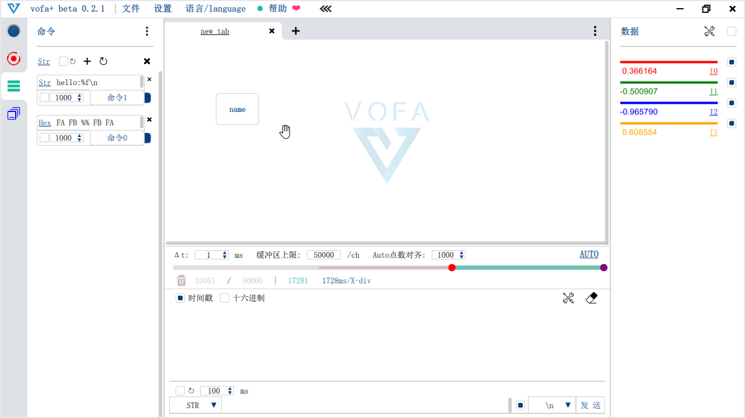Toggle the blue switch beside 命令0

click(148, 138)
